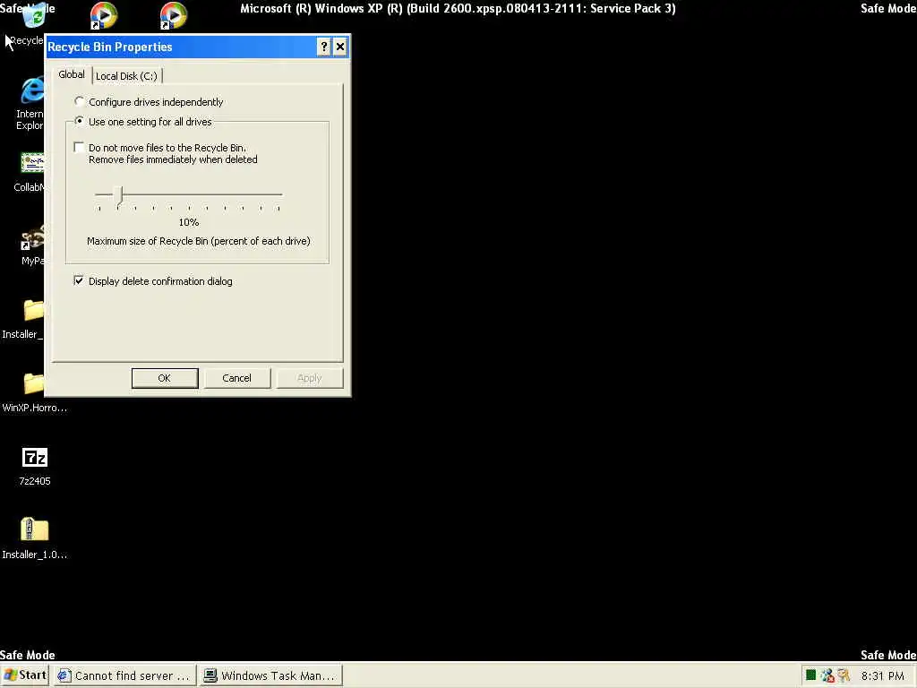Viewport: 917px width, 688px height.
Task: Select the 7z2405 installer icon
Action: tap(35, 458)
